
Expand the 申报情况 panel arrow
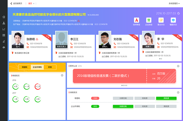(x=62, y=75)
